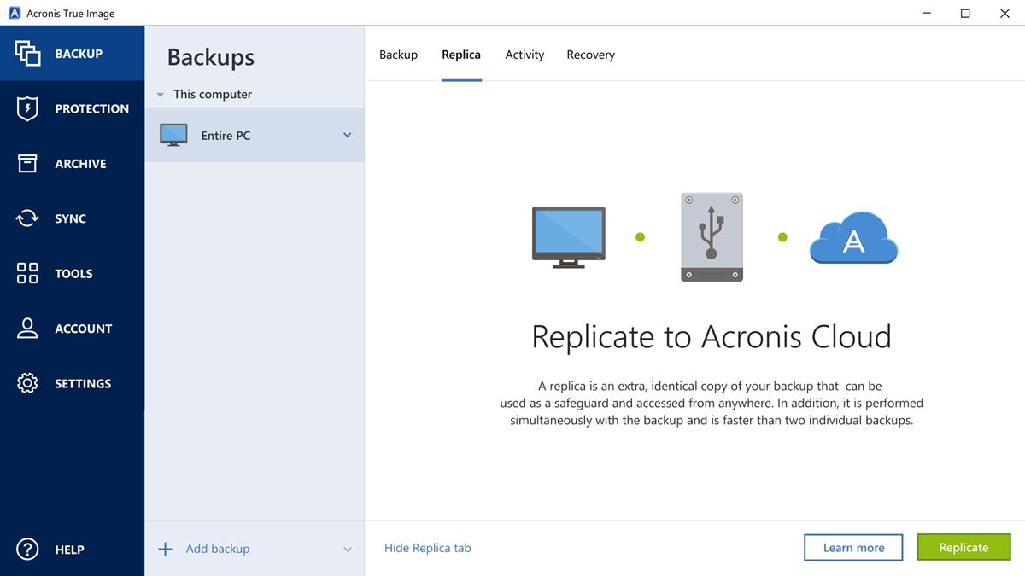
Task: Click the USB external drive illustration
Action: point(712,237)
